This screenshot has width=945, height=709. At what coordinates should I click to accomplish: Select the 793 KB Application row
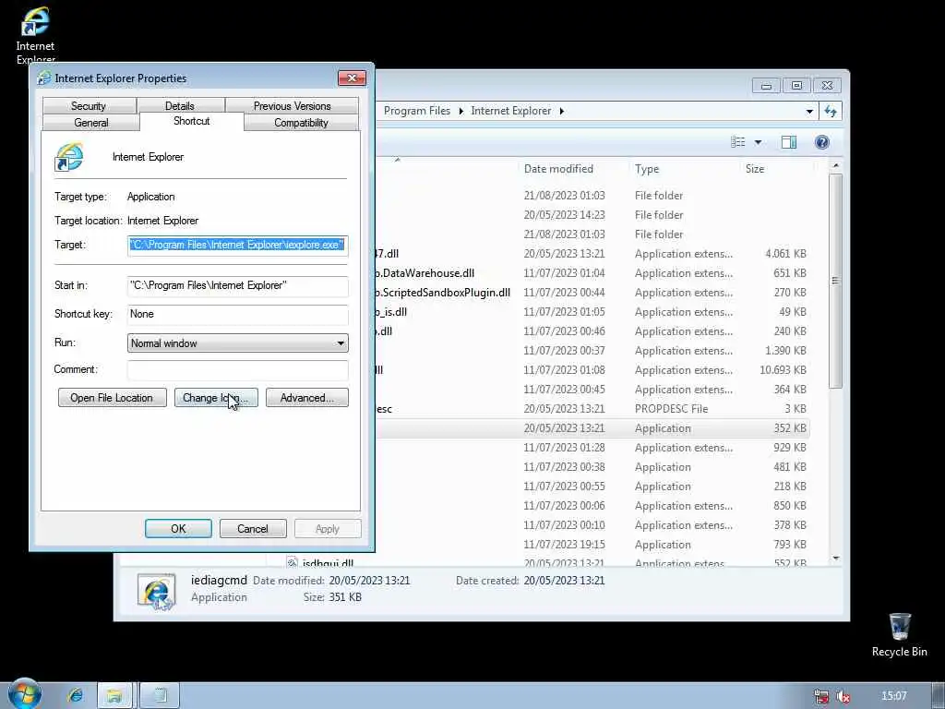pyautogui.click(x=592, y=545)
